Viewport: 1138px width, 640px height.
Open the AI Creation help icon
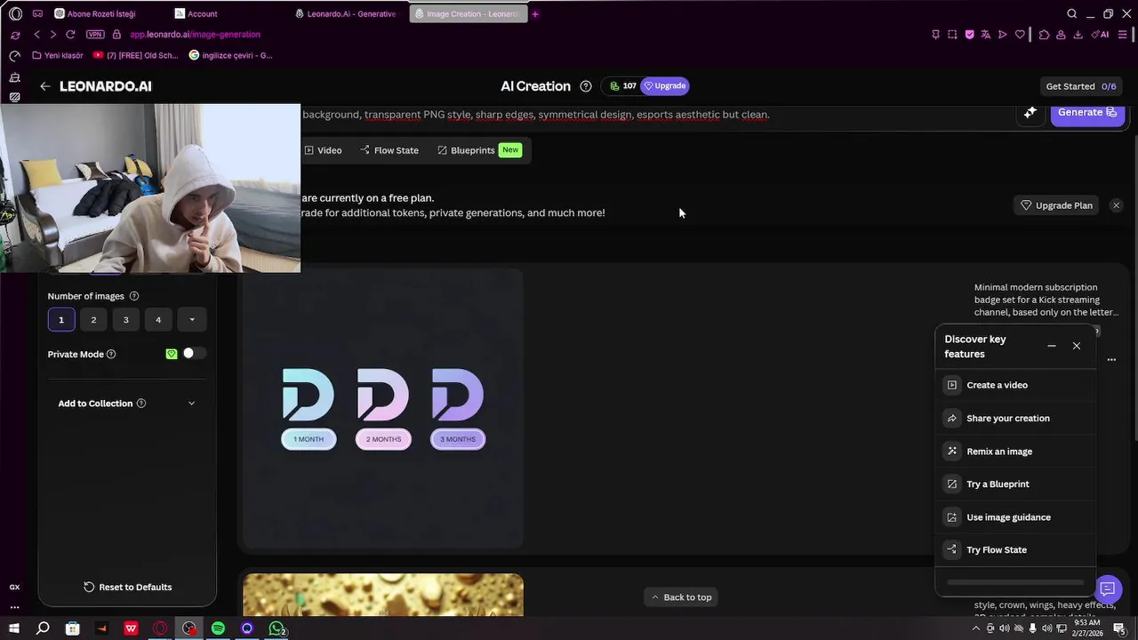585,86
